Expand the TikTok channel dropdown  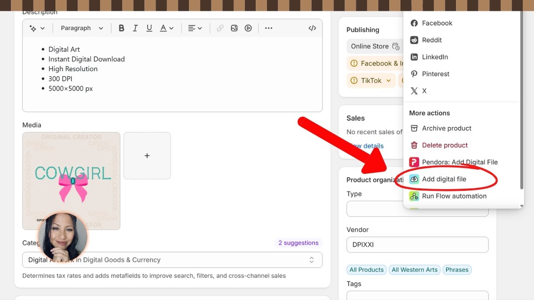click(389, 80)
